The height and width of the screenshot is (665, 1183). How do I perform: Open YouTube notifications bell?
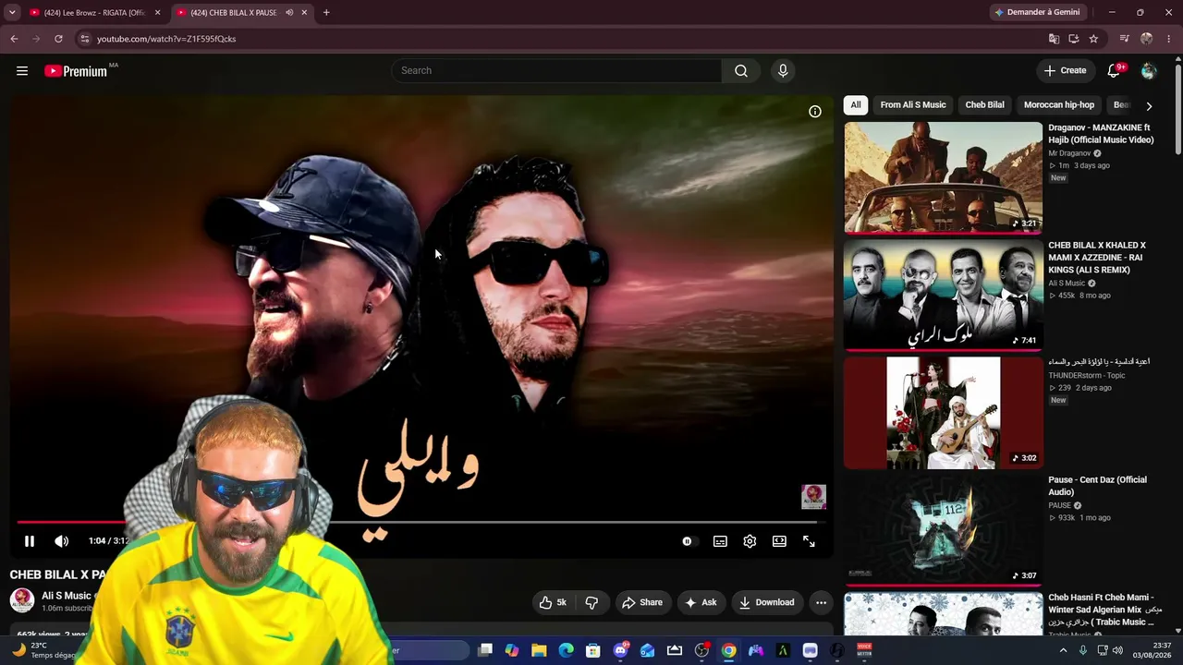[x=1115, y=70]
